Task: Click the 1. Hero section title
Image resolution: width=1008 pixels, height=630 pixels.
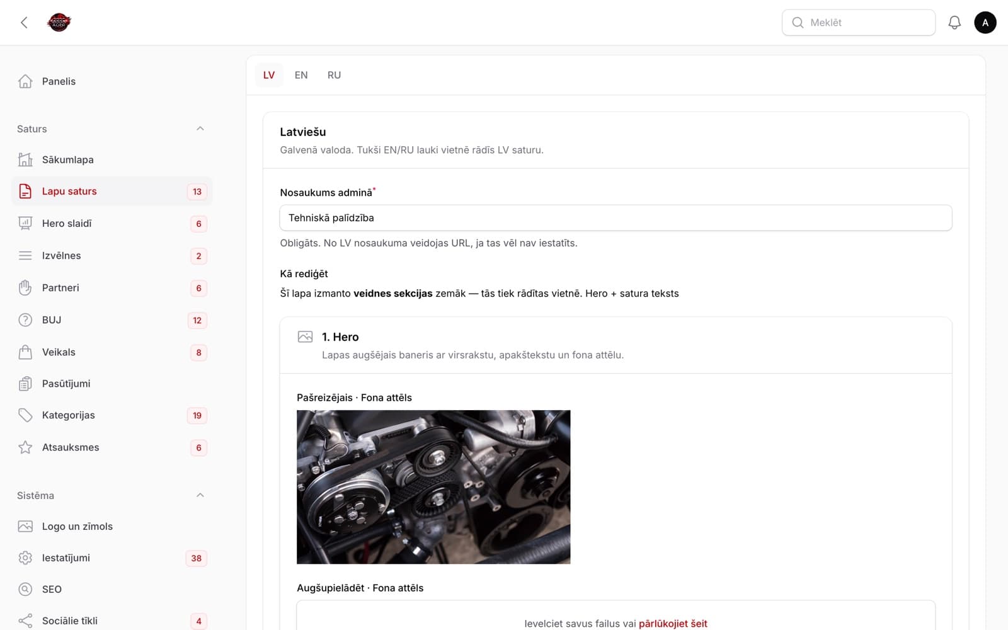Action: 340,337
